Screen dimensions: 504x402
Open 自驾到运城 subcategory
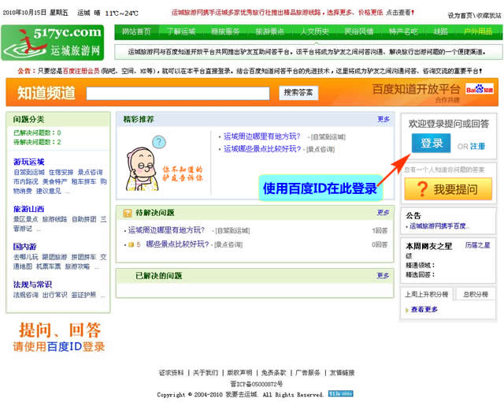(29, 173)
